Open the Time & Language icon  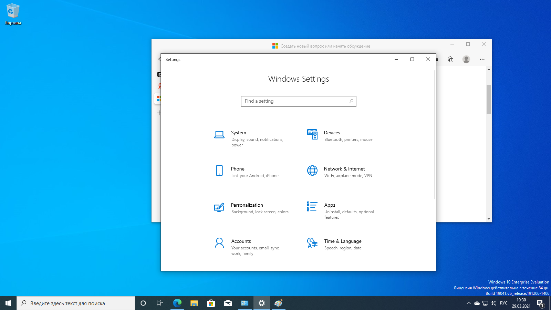312,243
